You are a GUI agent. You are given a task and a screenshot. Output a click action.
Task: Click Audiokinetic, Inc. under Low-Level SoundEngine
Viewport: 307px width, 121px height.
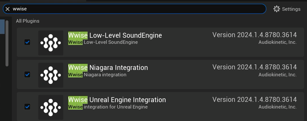[277, 42]
